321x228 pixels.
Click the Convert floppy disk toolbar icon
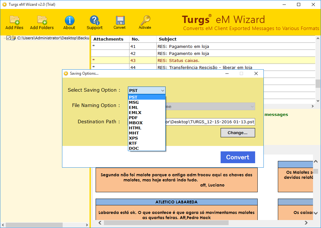(120, 20)
